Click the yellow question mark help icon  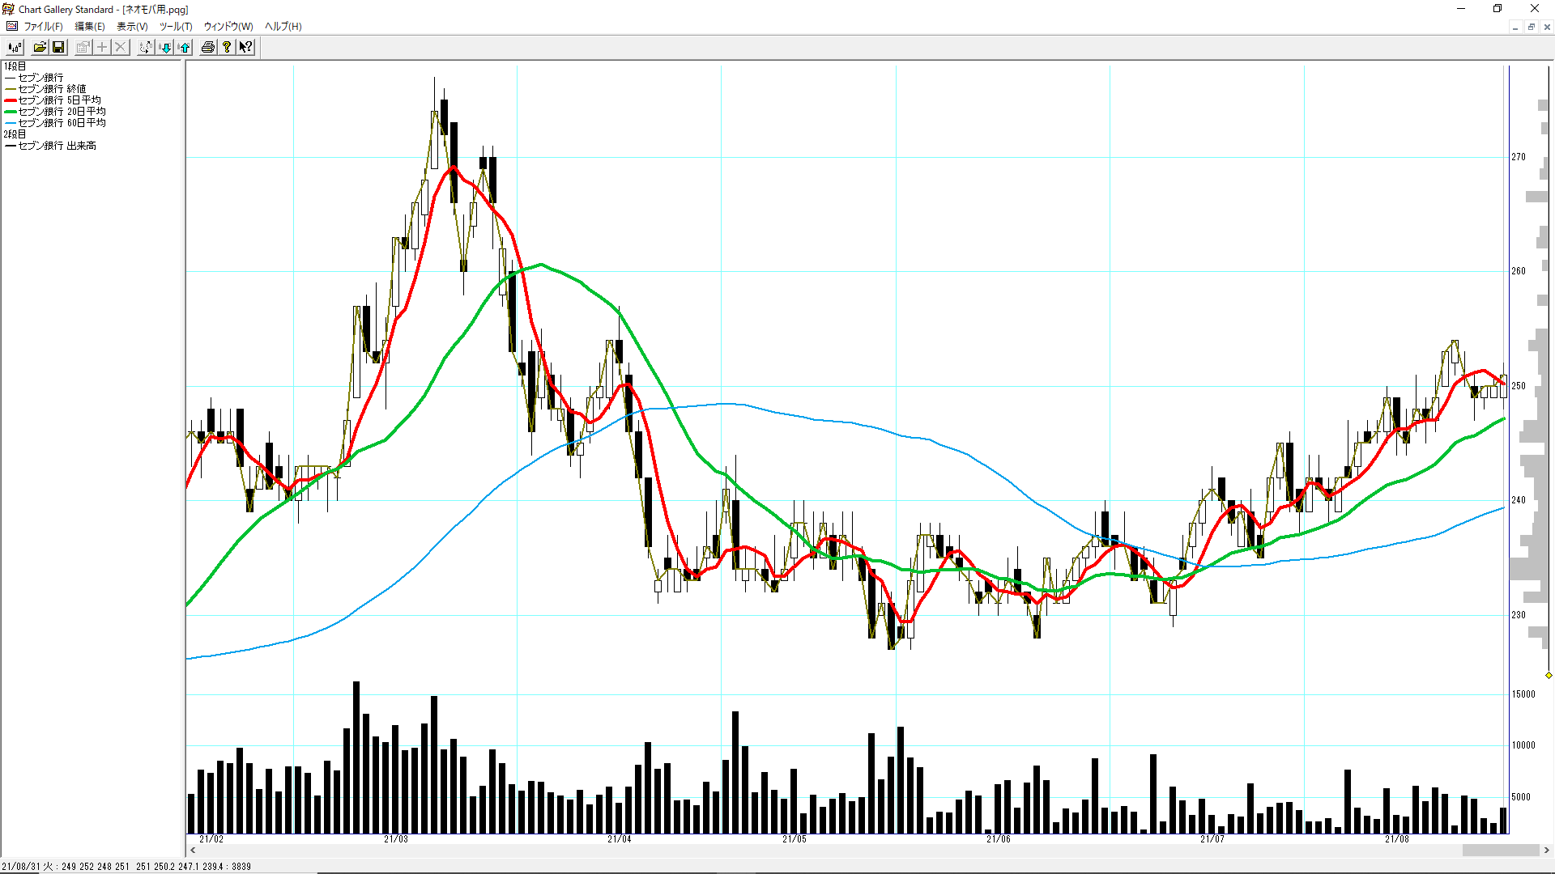[227, 47]
